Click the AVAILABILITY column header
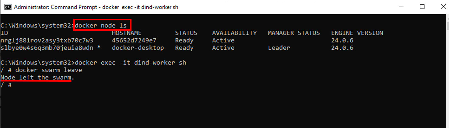The height and width of the screenshot is (128, 449). (x=234, y=33)
